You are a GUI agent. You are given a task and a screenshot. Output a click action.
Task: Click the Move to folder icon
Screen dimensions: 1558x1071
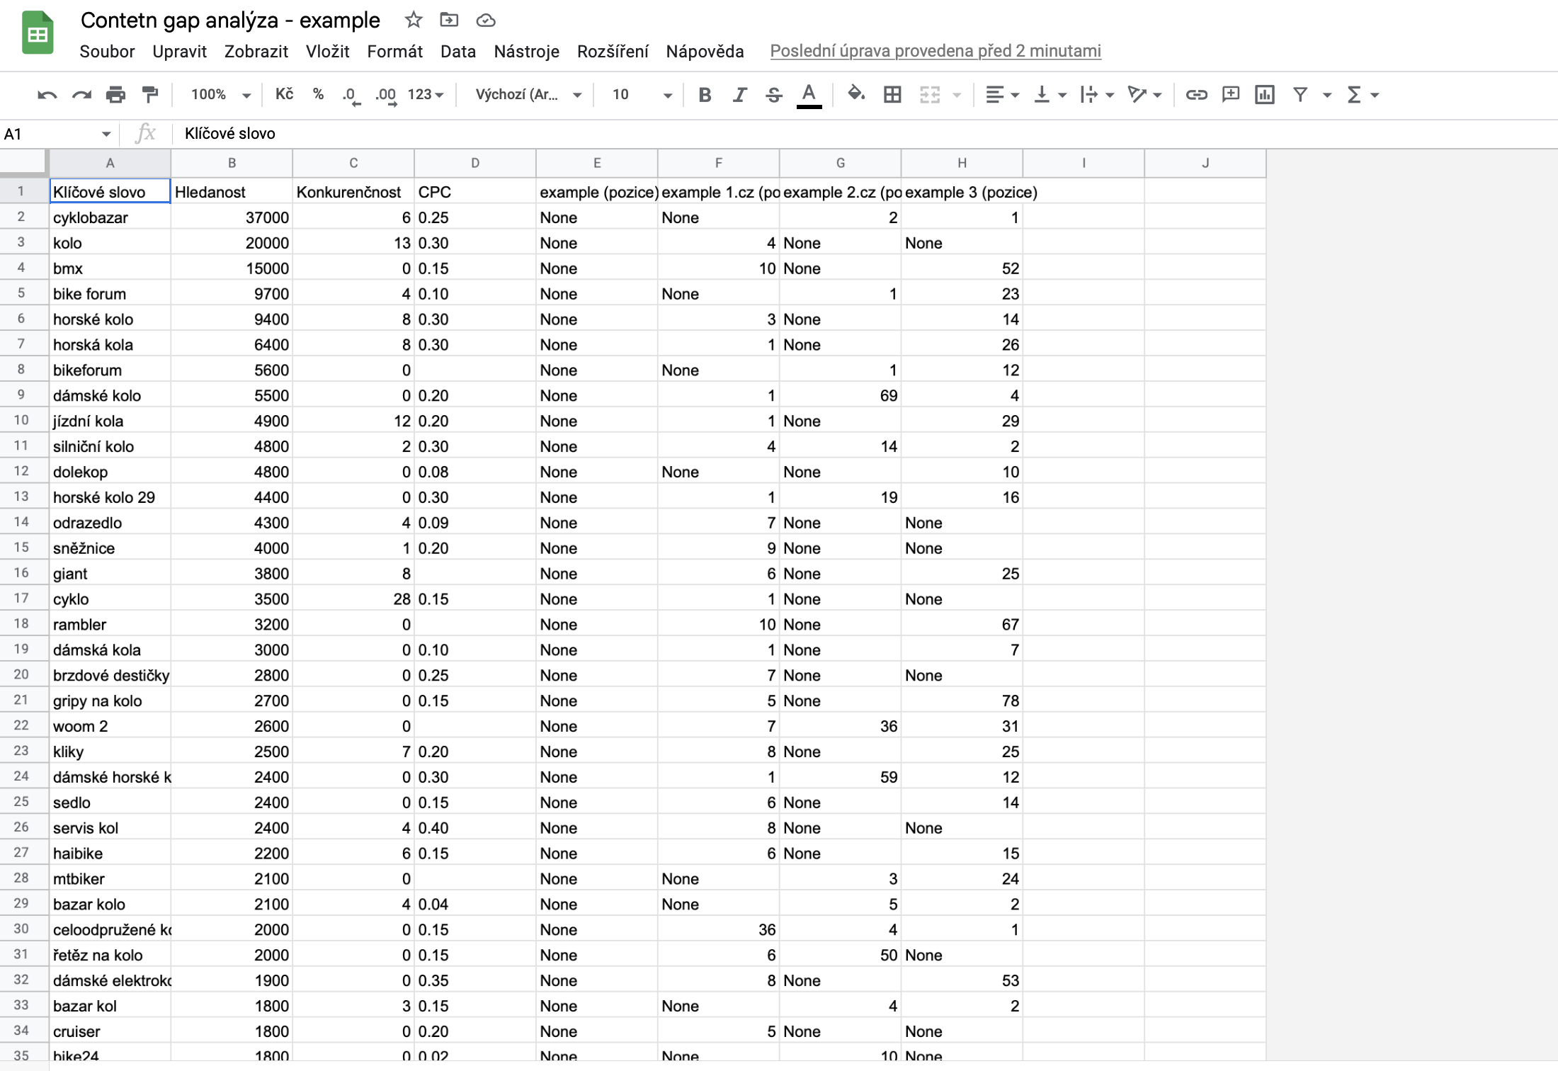coord(449,20)
